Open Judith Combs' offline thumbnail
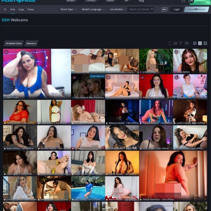This screenshot has height=211, width=211. [190, 112]
